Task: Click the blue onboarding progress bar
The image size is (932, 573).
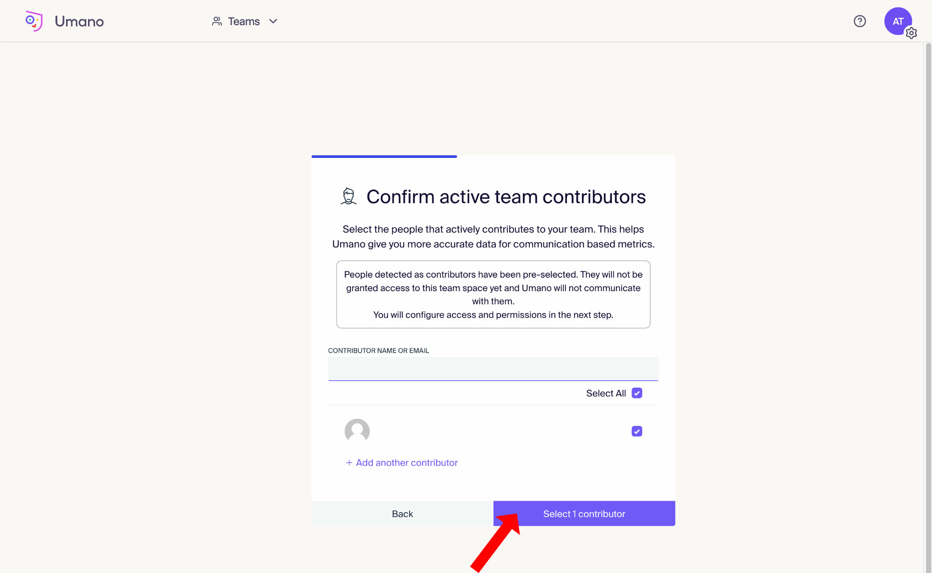Action: 384,157
